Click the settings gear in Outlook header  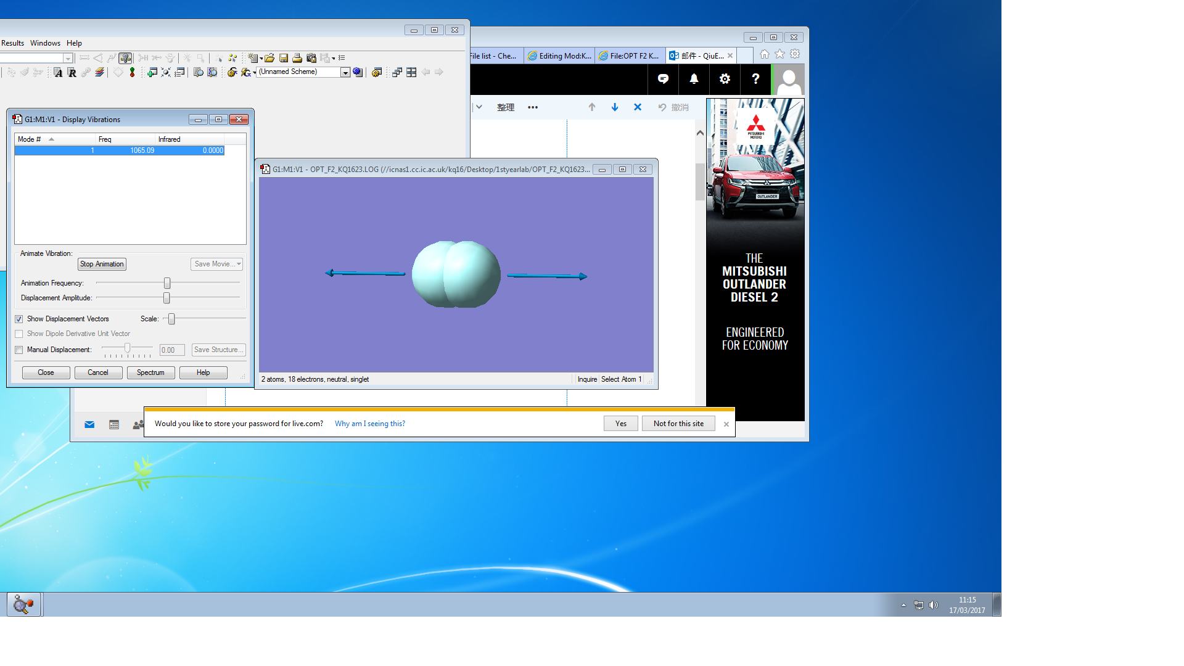coord(725,79)
